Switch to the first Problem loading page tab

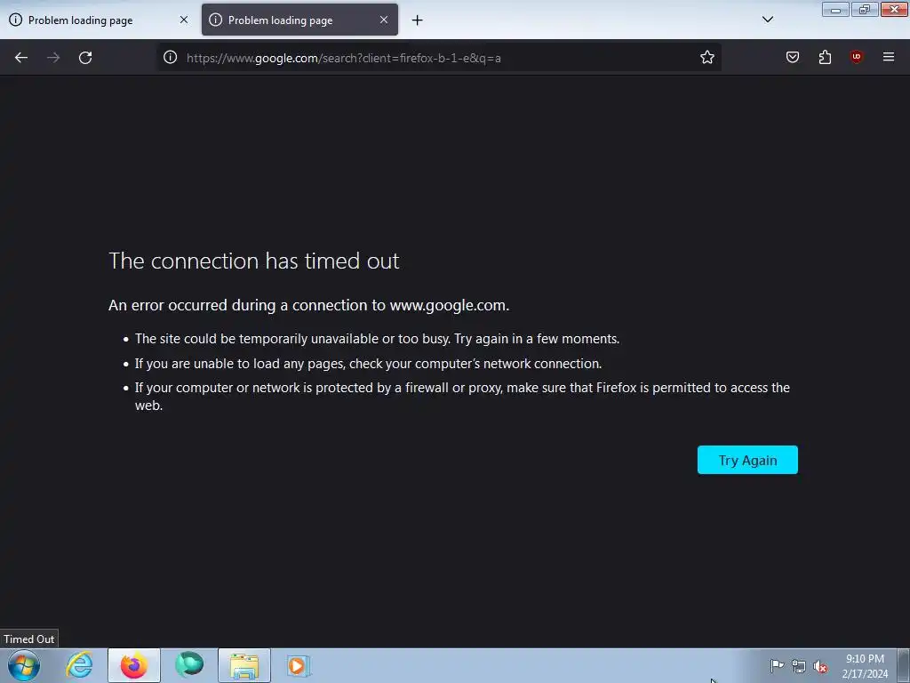pos(99,20)
